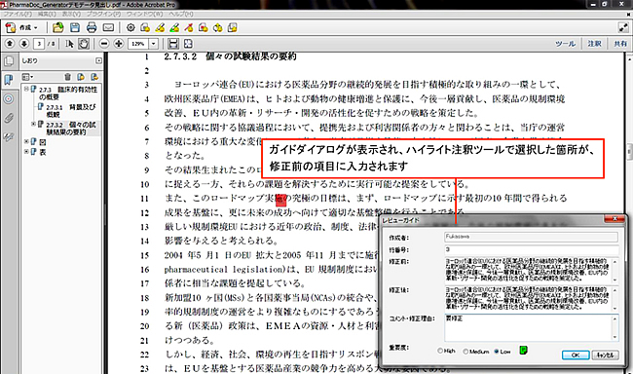Choose the Select tool cursor icon

click(x=70, y=43)
